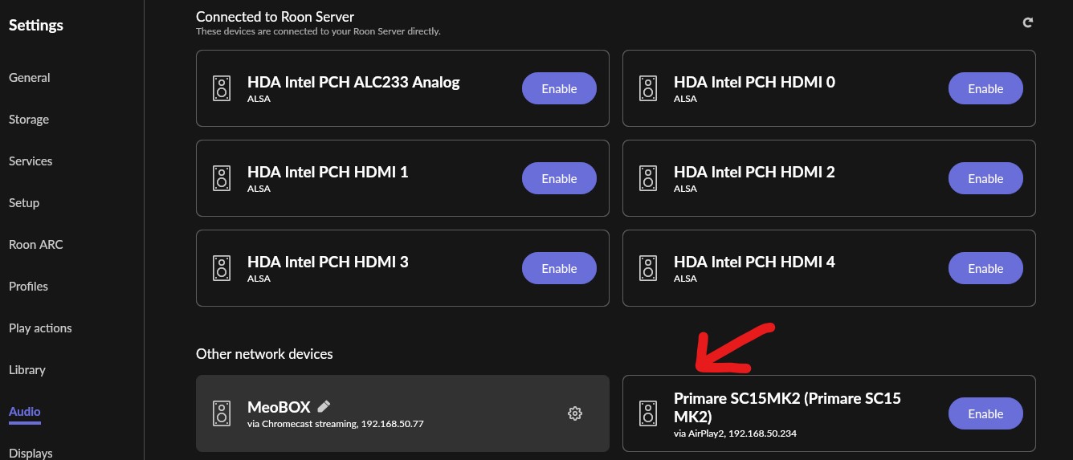Click speaker icon of HDA Intel PCH ALC233 Analog

(x=222, y=88)
